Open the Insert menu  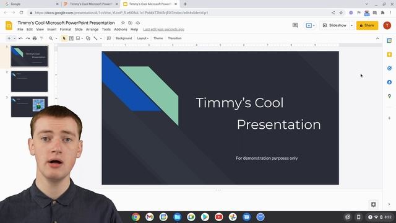point(52,29)
